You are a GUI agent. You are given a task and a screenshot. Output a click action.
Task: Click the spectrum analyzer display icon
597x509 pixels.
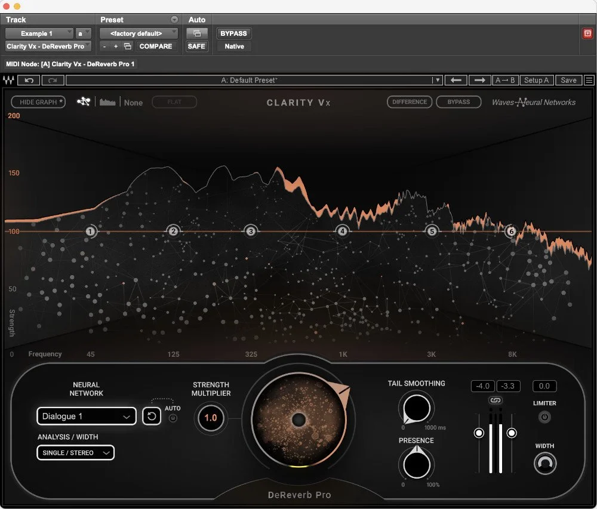107,102
